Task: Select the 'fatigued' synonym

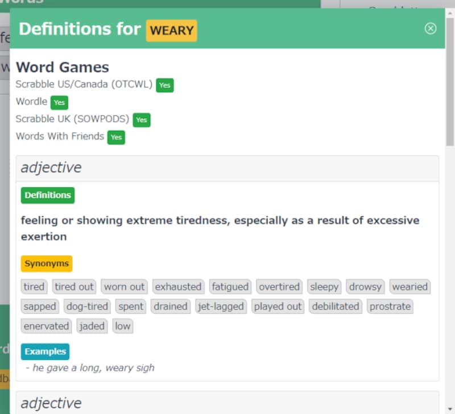Action: (230, 287)
